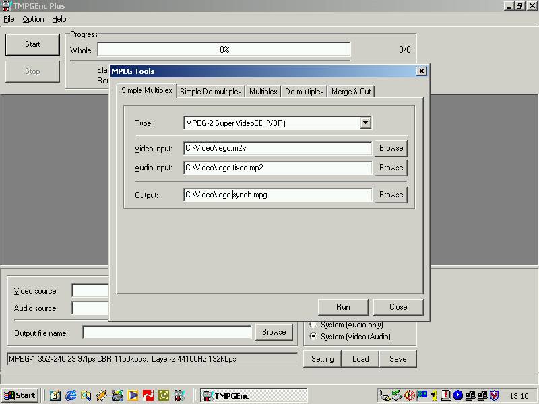Click the red prohibited-sign tray icon

(x=410, y=396)
